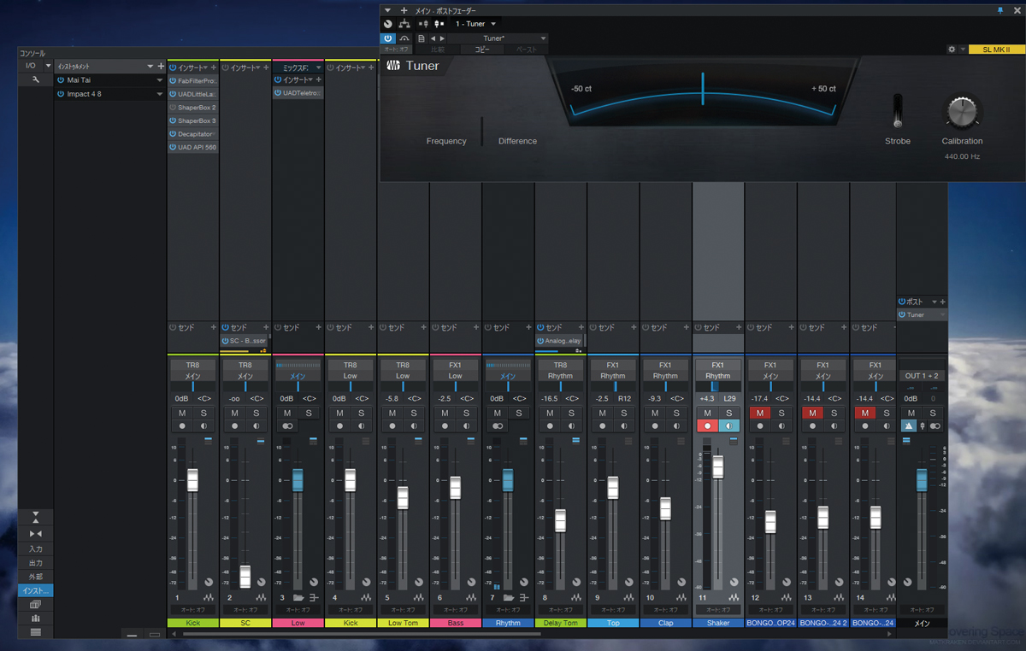Open the folder icon on Low bus channel 3
The image size is (1026, 651).
[298, 597]
